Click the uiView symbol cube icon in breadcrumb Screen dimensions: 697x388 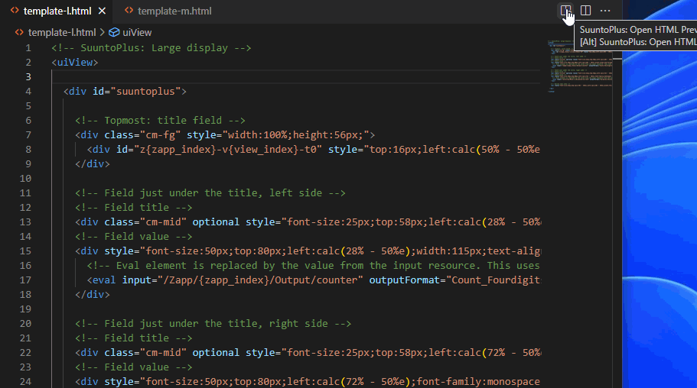[114, 32]
